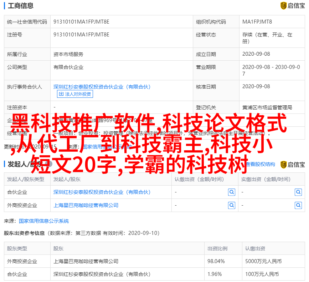Select the 5000万元人民币 amount
This screenshot has height=282, width=309.
pyautogui.click(x=263, y=261)
